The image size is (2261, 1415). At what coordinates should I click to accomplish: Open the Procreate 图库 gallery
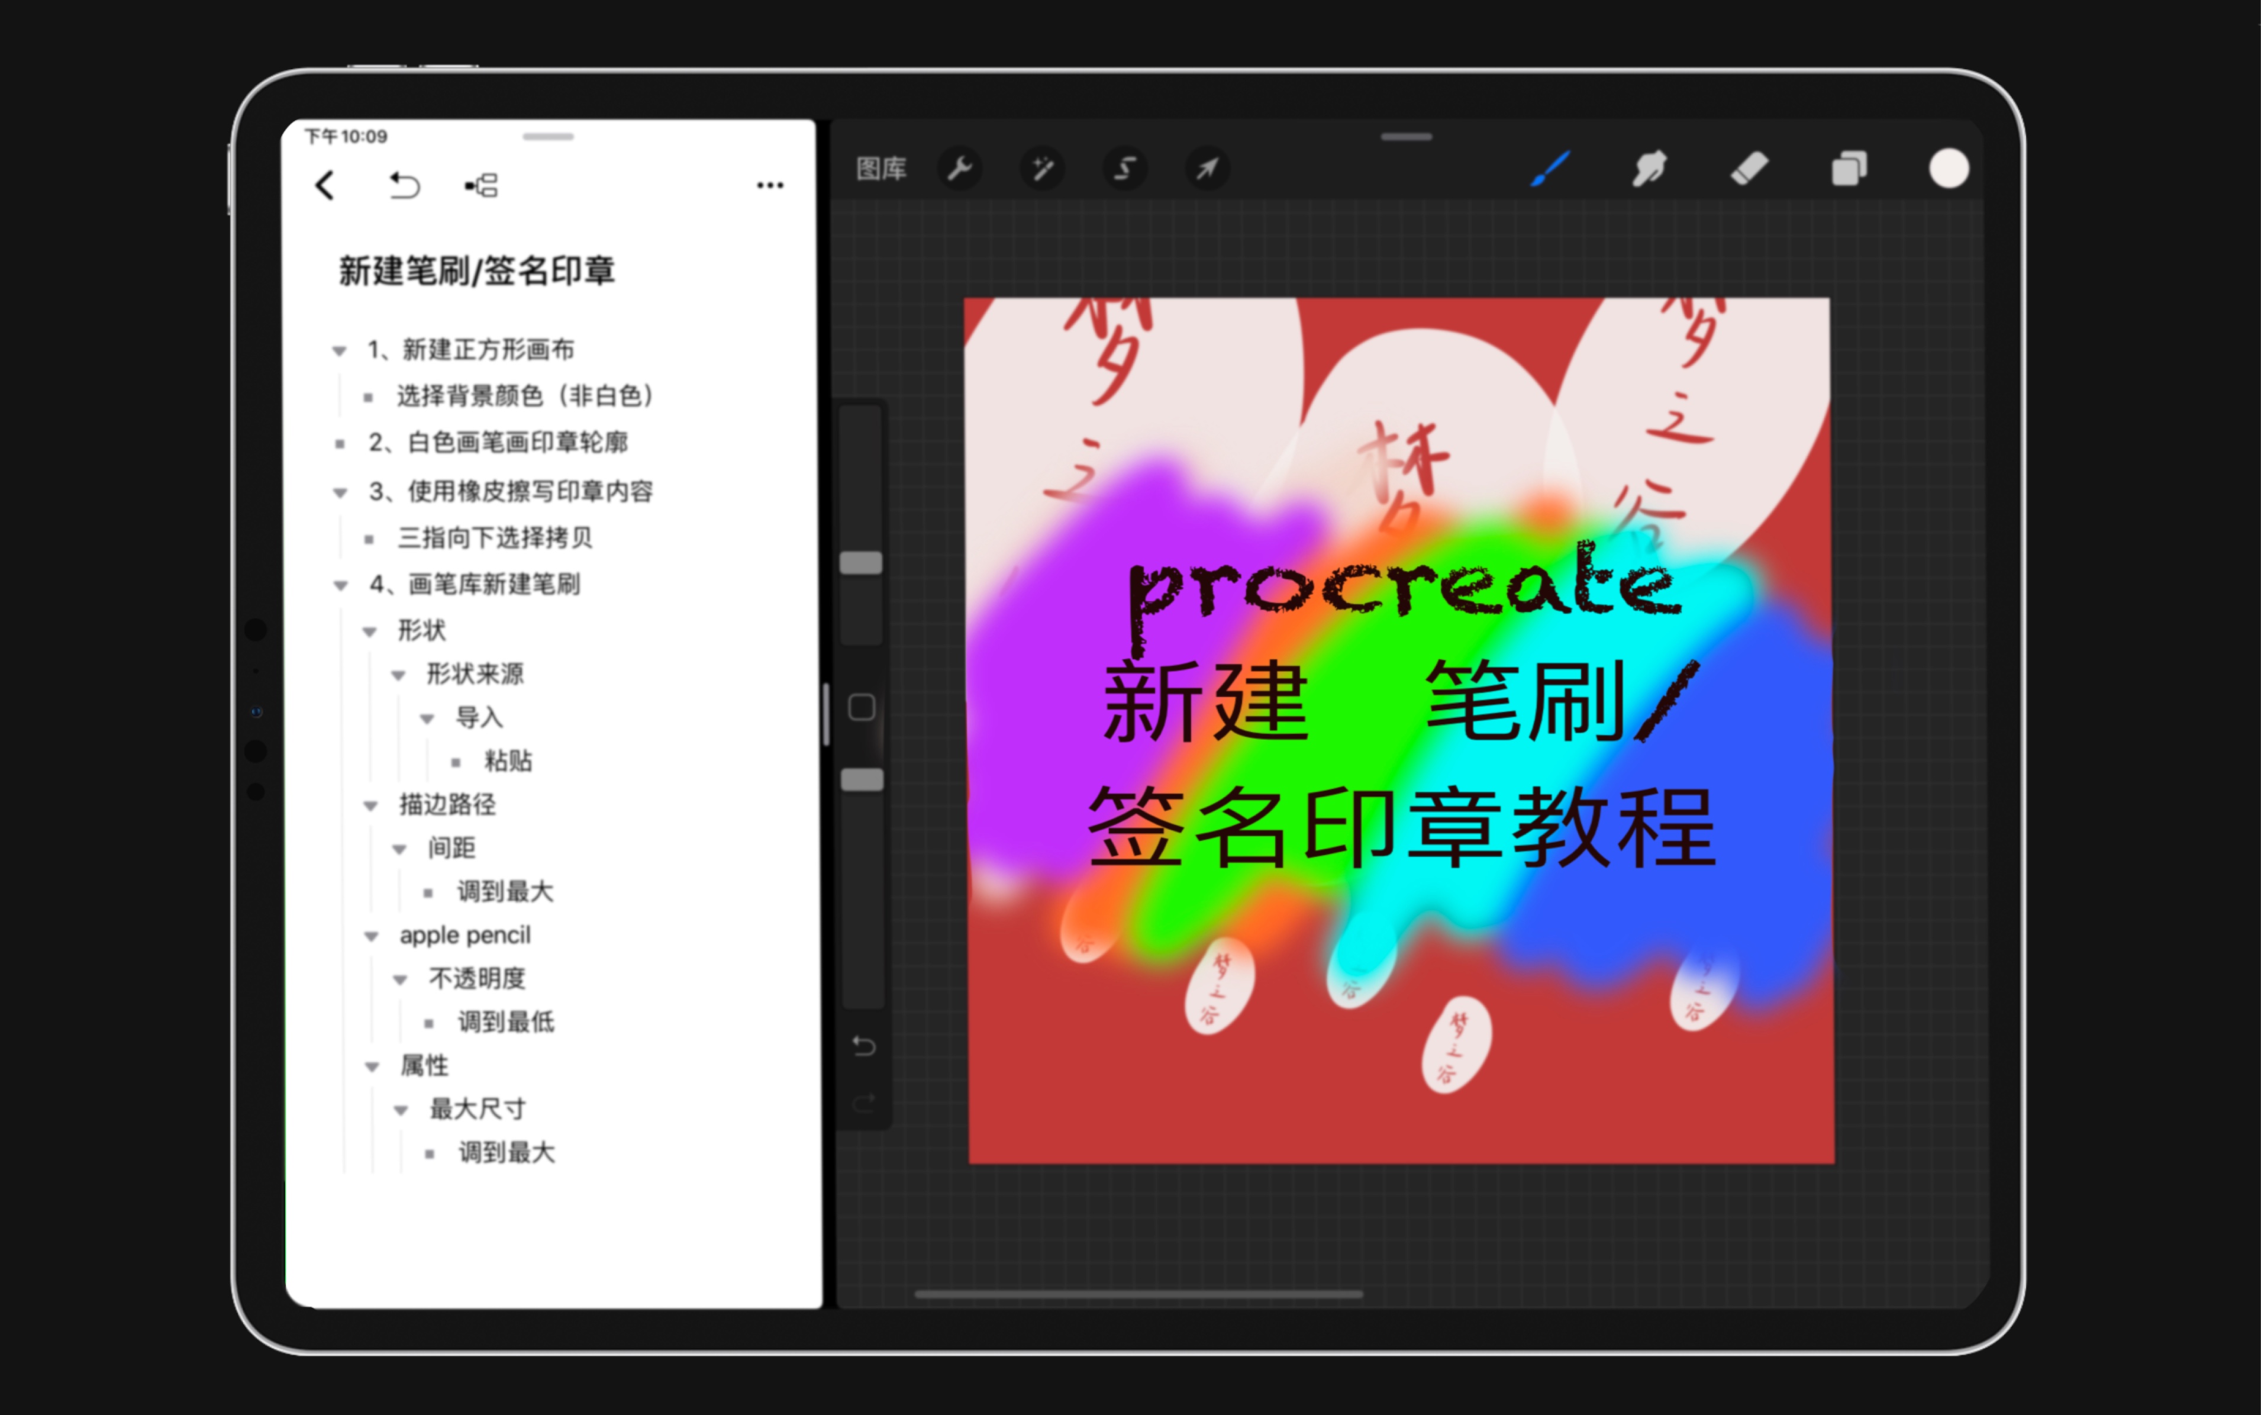881,169
